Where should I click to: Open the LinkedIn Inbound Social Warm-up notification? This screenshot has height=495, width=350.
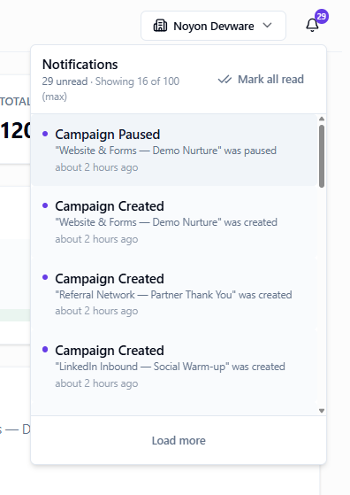point(174,367)
